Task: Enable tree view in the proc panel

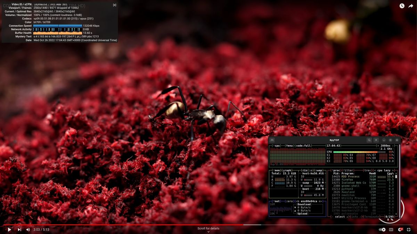Action: (368, 170)
